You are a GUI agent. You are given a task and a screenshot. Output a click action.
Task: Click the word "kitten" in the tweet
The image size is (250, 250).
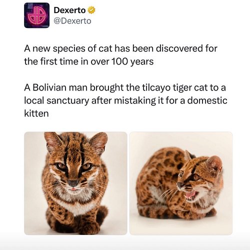click(x=36, y=113)
